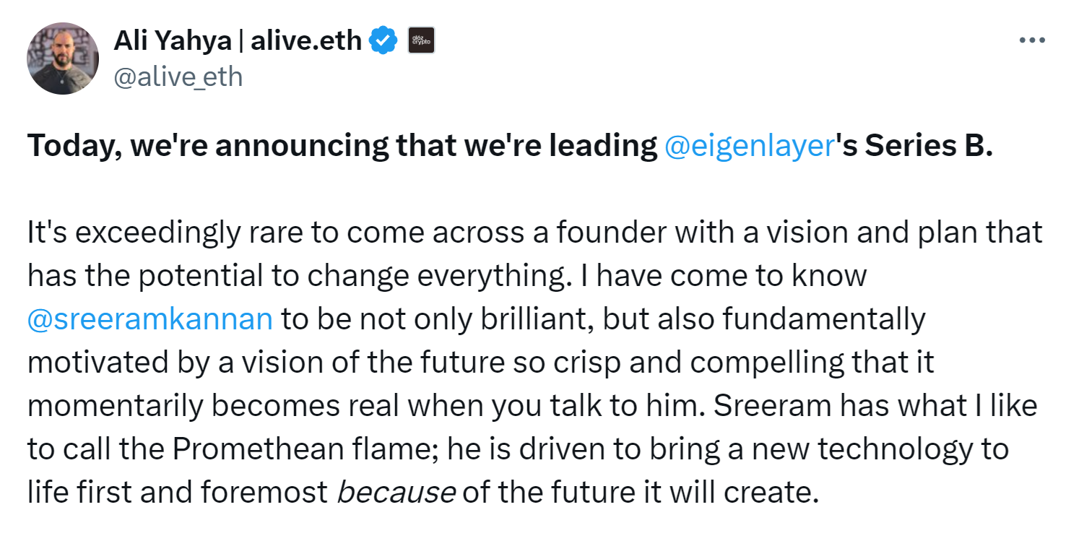Screen dimensions: 1071x541
Task: Click the @alive_eth handle
Action: pos(178,76)
